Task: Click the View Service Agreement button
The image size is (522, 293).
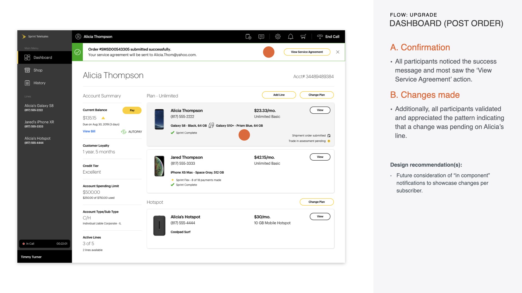Action: click(307, 52)
